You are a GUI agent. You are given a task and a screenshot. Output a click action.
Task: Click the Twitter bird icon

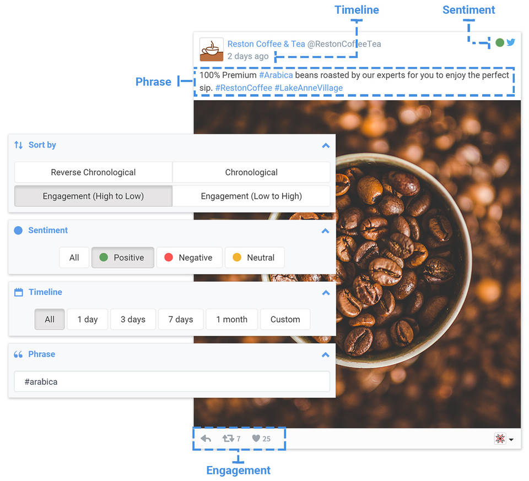tap(511, 42)
